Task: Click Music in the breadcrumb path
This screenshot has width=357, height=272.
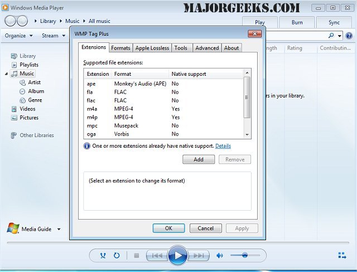Action: pyautogui.click(x=72, y=21)
